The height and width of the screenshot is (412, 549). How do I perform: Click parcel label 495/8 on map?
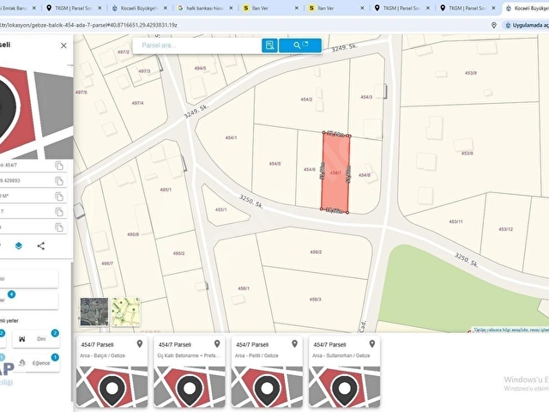[x=133, y=234]
